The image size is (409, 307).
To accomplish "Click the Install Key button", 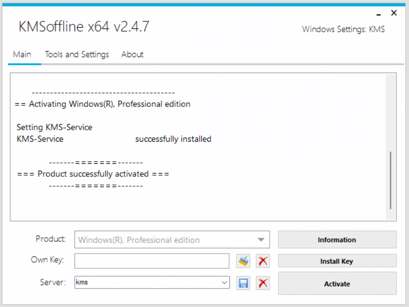I will tap(337, 261).
